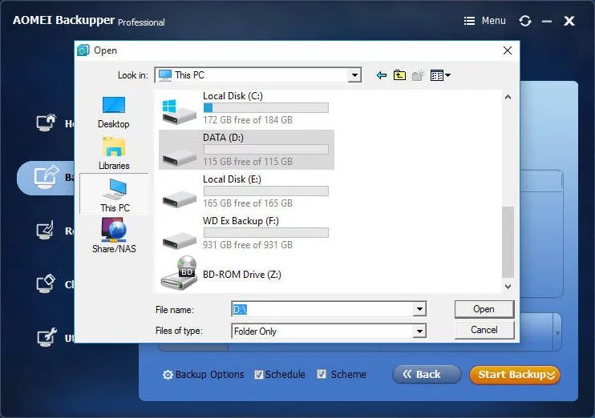Click the refresh icon in AOMEI title bar
Image resolution: width=595 pixels, height=418 pixels.
[x=524, y=21]
